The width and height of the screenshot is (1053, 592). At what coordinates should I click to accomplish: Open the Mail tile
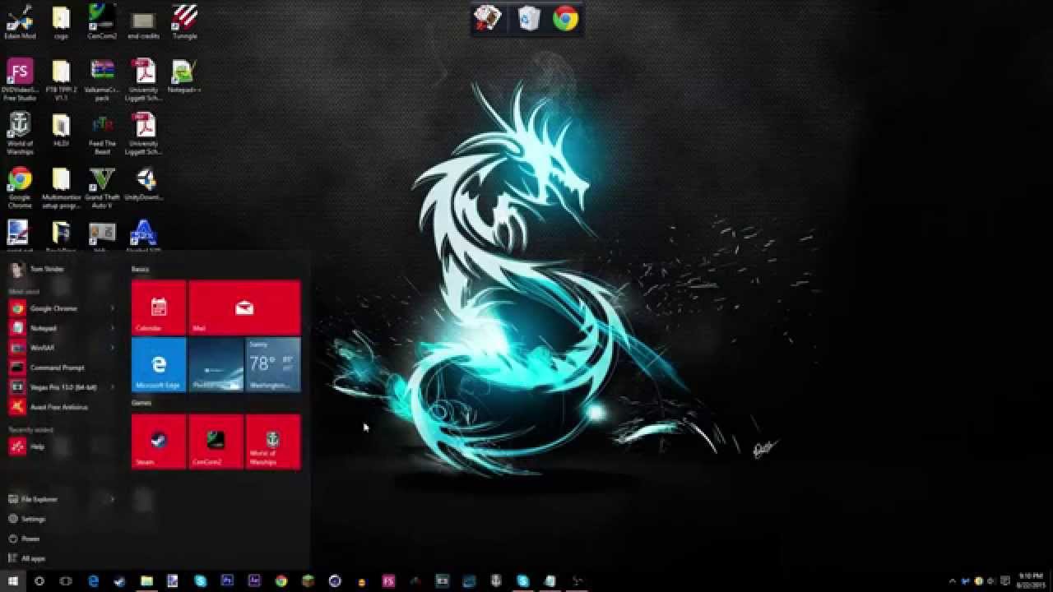(x=244, y=308)
